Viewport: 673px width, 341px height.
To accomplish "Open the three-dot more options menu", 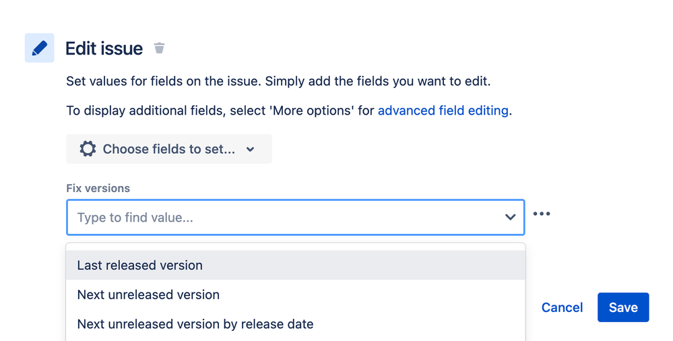I will pyautogui.click(x=542, y=214).
